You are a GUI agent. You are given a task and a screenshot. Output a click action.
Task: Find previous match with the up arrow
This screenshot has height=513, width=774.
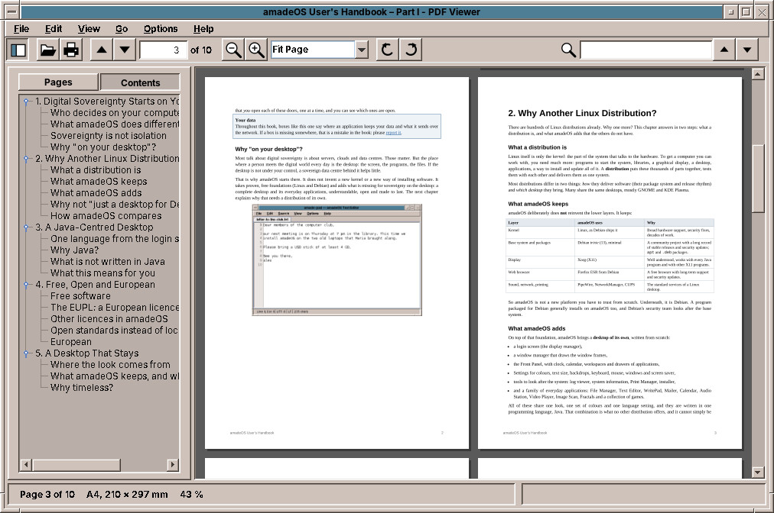click(x=724, y=50)
